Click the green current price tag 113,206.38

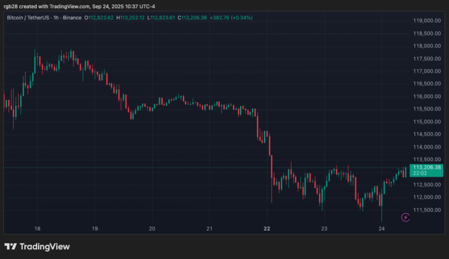[x=427, y=168]
